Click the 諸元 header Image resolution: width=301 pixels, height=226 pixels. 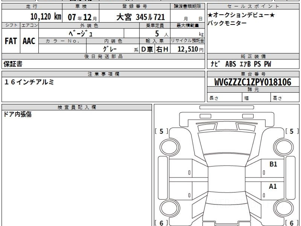[x=253, y=90]
